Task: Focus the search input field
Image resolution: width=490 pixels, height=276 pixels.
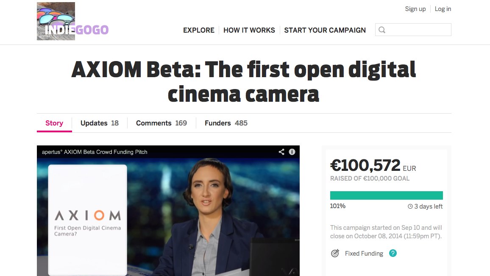Action: pos(418,30)
